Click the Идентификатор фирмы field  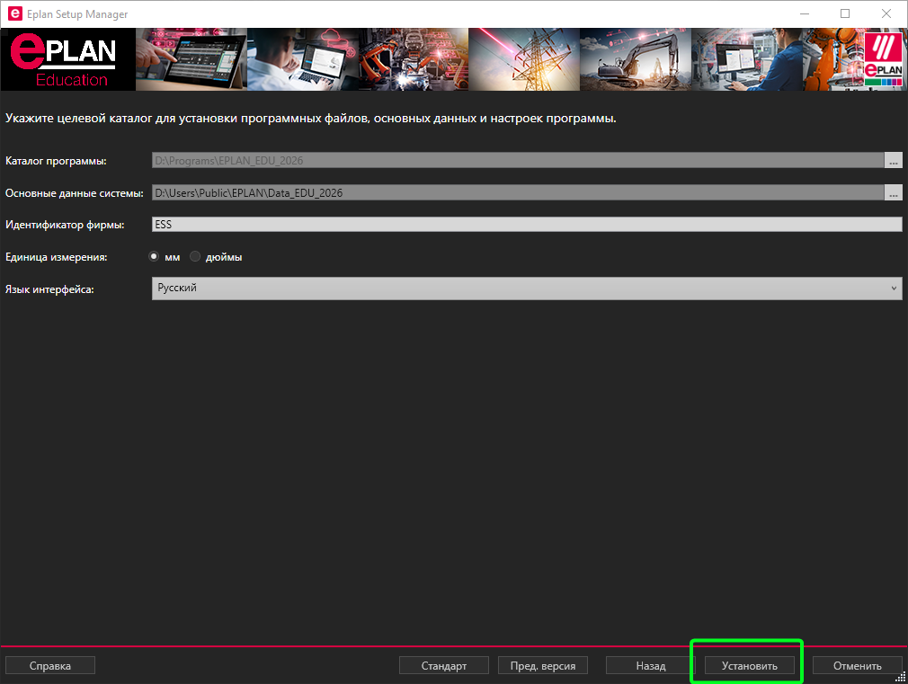tap(527, 224)
